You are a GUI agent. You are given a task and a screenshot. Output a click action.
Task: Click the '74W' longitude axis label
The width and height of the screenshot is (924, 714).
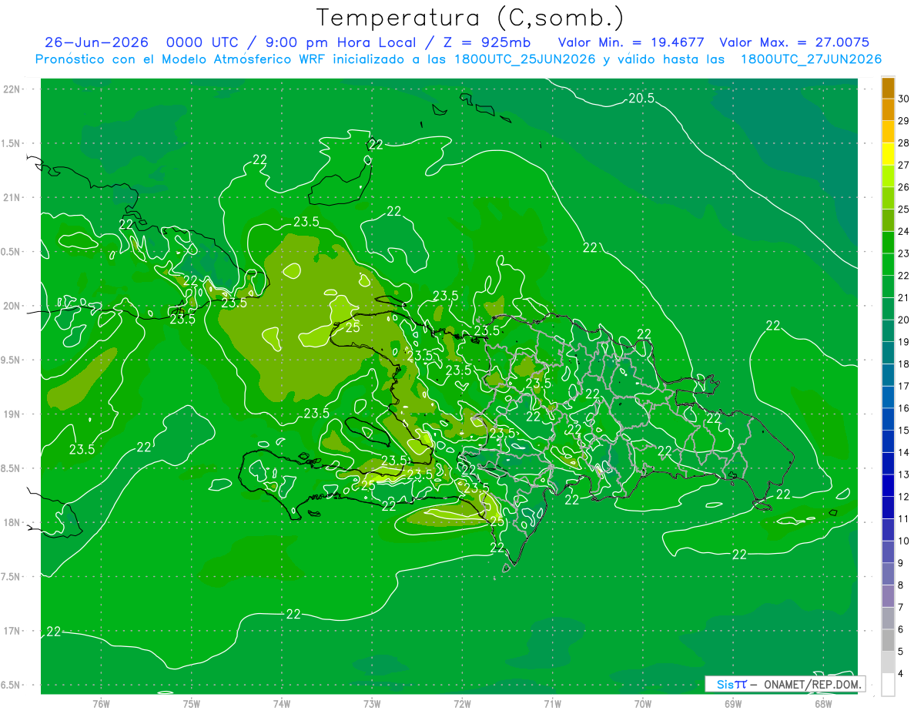[282, 704]
